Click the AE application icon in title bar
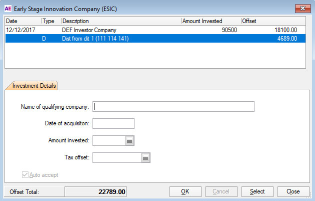This screenshot has width=315, height=201. (x=7, y=9)
